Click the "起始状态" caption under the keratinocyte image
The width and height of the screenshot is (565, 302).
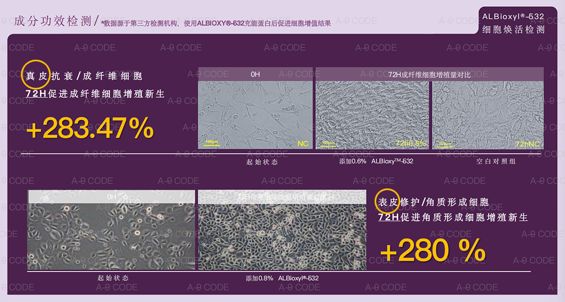tap(113, 278)
